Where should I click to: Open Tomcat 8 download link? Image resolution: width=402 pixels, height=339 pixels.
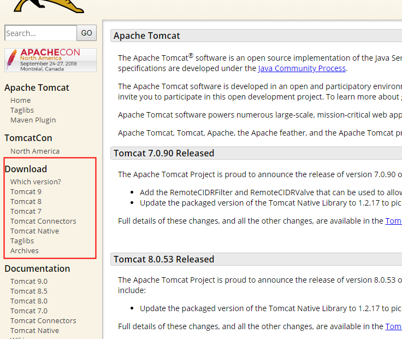tap(26, 201)
